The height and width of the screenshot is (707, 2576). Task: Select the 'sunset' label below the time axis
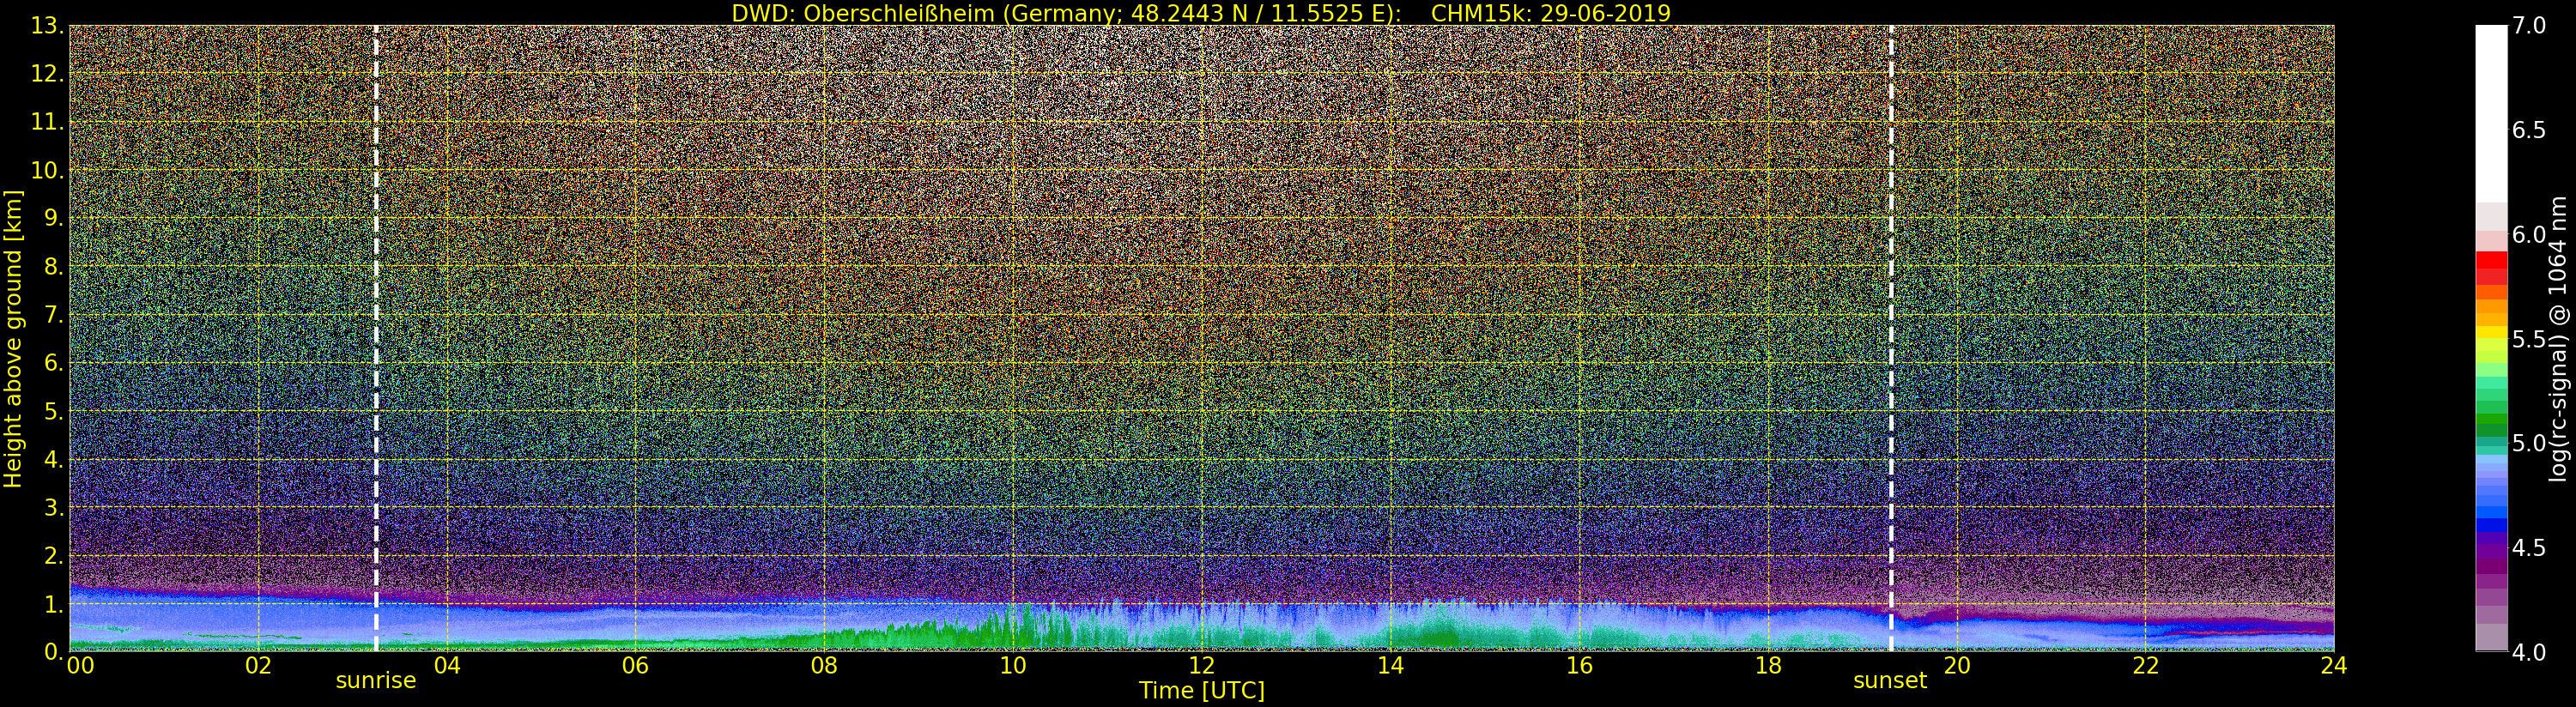(1890, 681)
